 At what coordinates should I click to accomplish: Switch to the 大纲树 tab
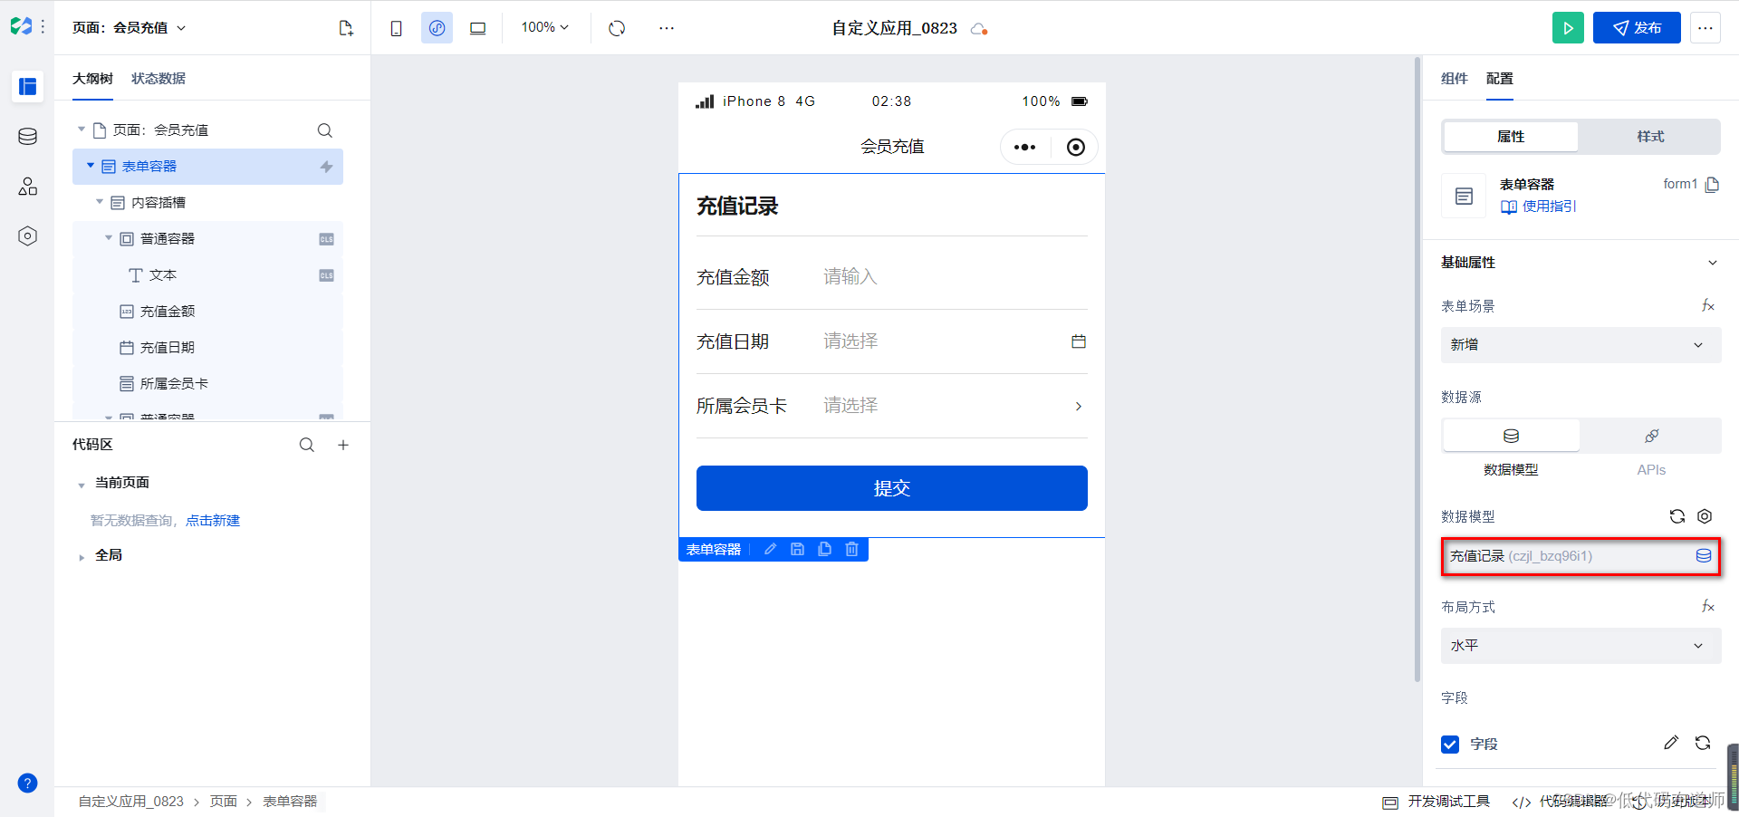[x=92, y=79]
